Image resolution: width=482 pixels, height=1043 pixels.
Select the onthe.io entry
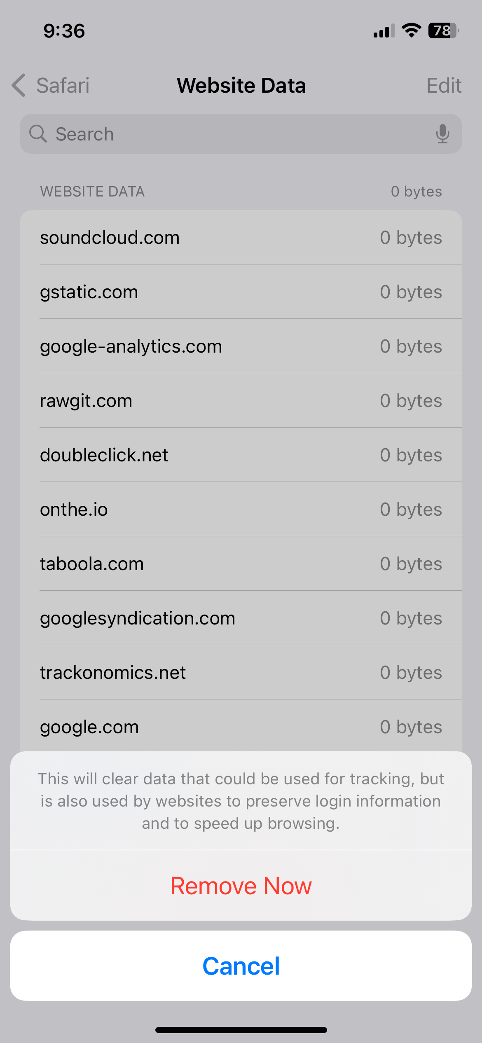[241, 510]
